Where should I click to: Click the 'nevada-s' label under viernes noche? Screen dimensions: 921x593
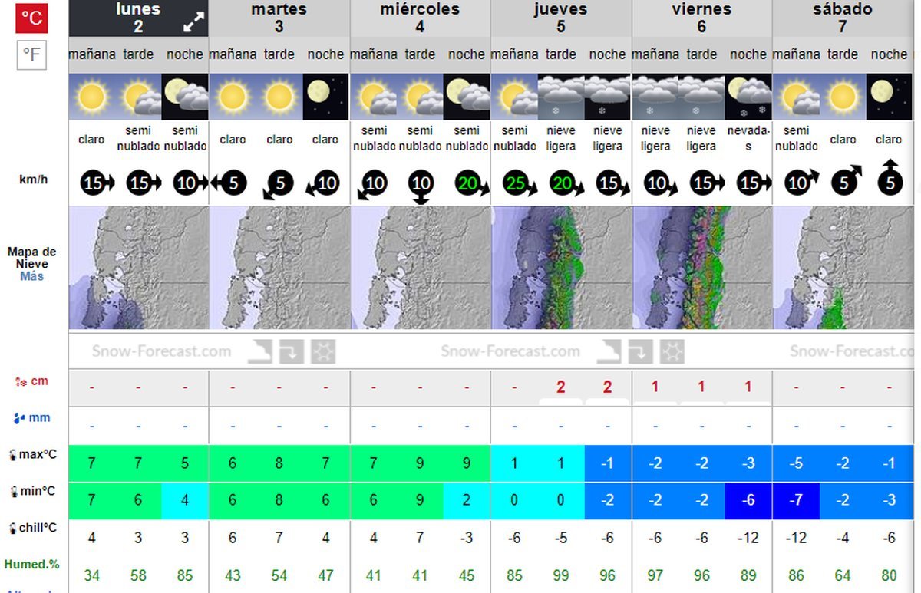[748, 139]
